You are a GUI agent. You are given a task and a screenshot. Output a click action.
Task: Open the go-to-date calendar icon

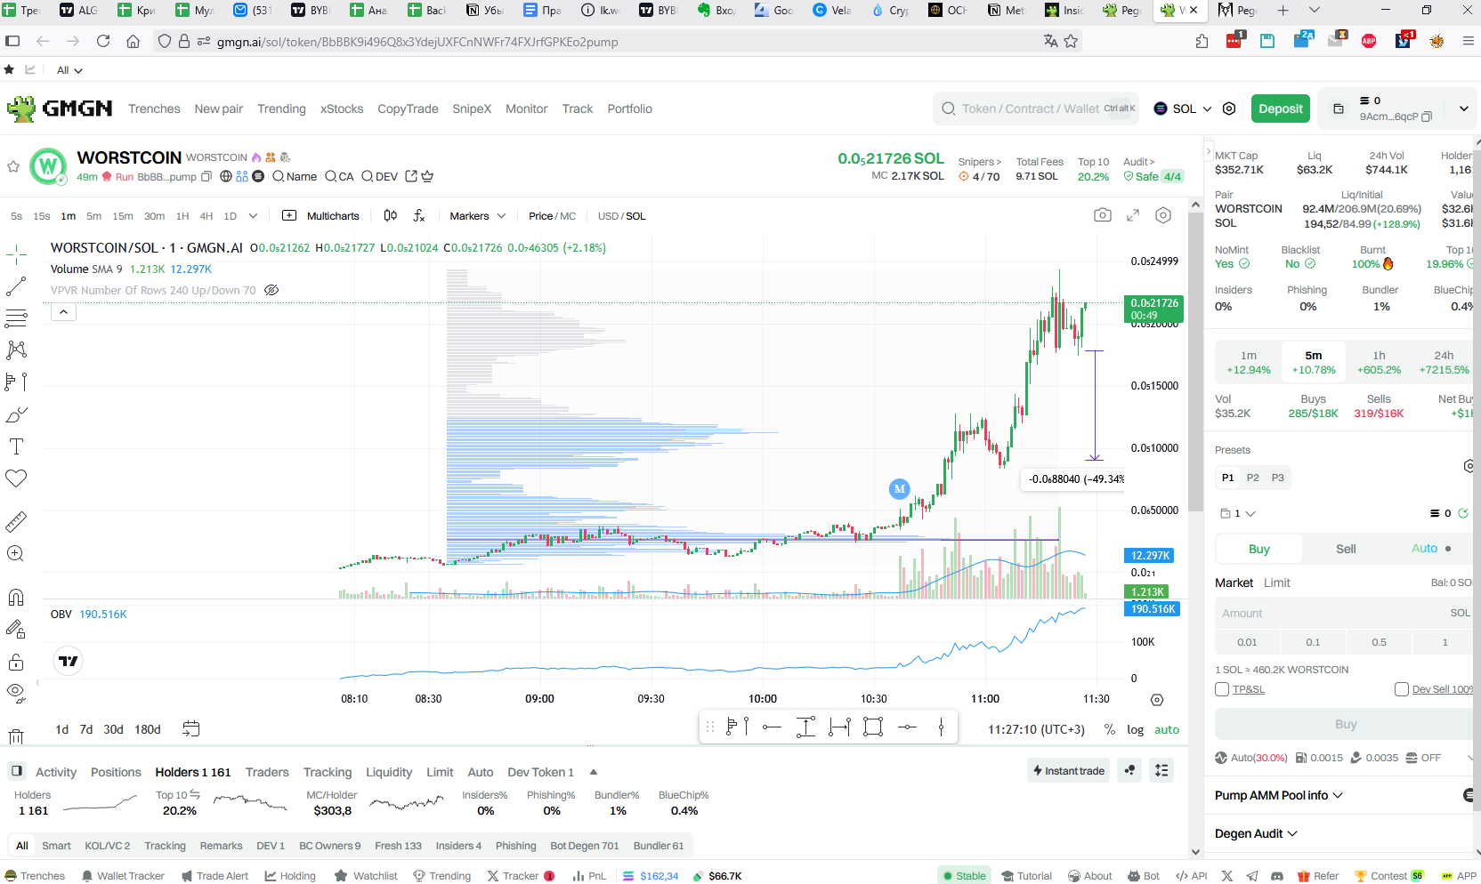tap(190, 729)
